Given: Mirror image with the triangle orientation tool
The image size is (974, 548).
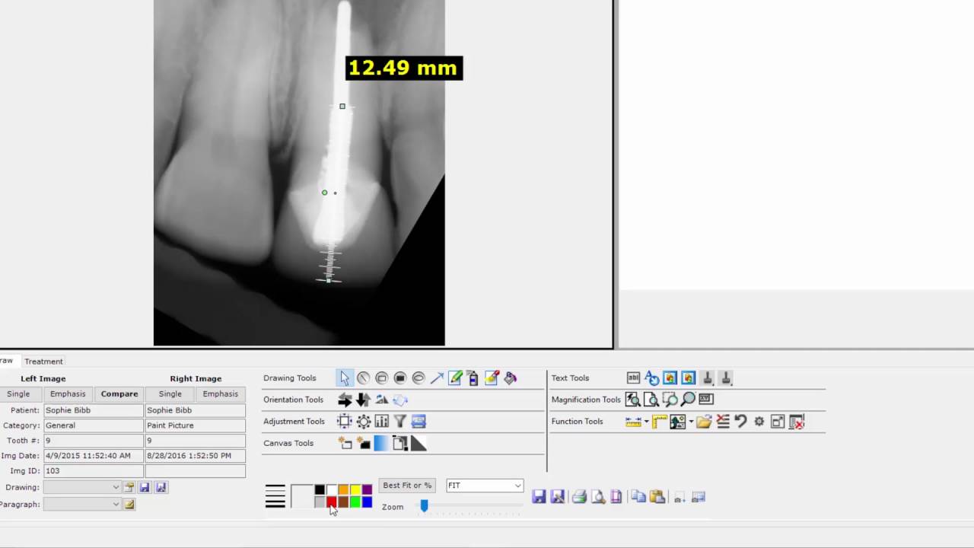Looking at the screenshot, I should (381, 400).
